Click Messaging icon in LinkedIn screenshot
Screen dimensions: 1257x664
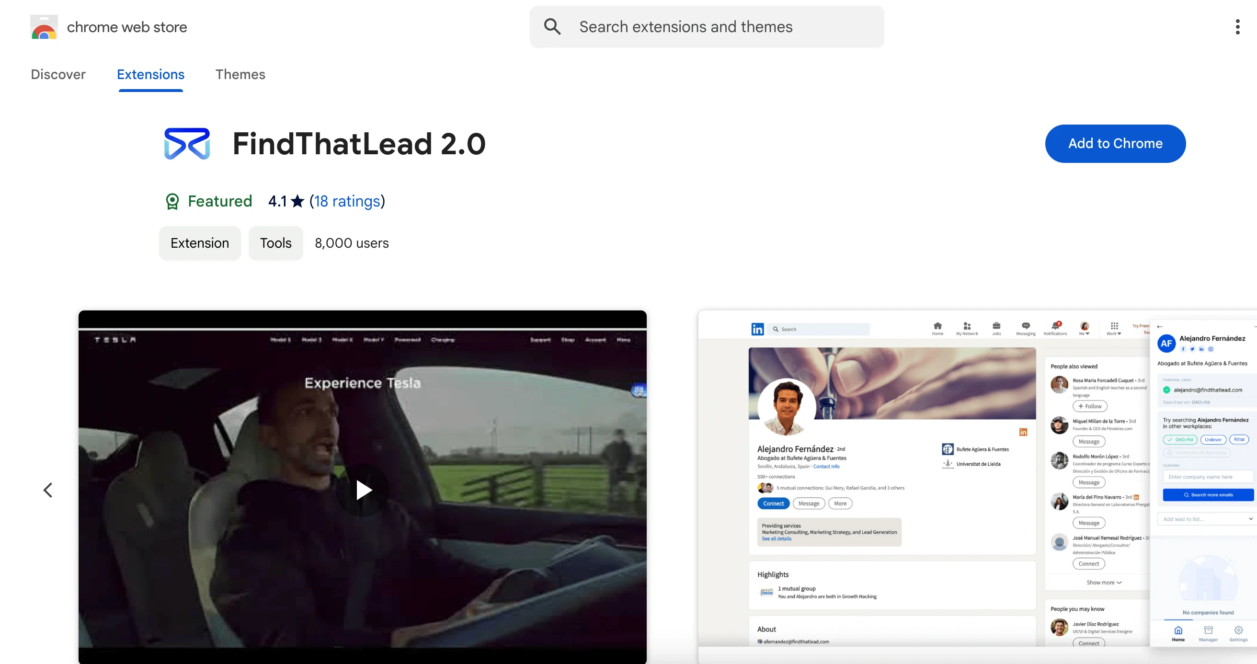coord(1026,328)
